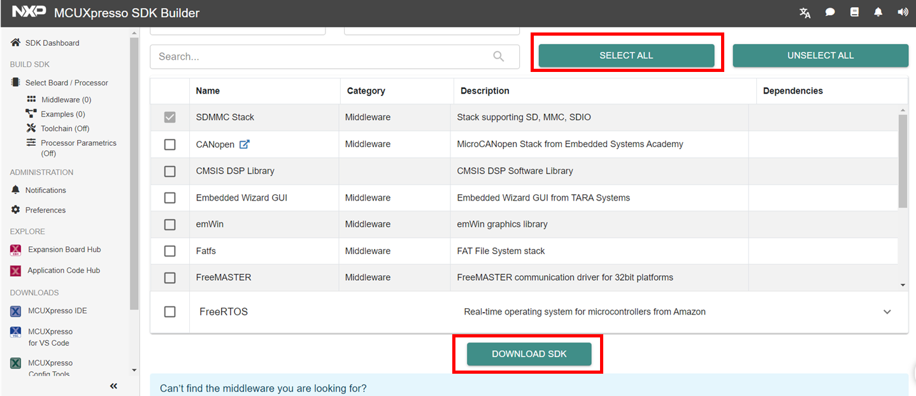This screenshot has width=916, height=396.
Task: Click the Embedded Wizard GUI row name
Action: [x=241, y=198]
